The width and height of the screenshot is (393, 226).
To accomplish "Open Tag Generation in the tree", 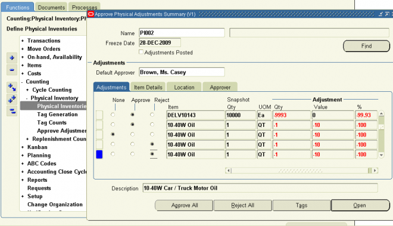I will point(57,114).
